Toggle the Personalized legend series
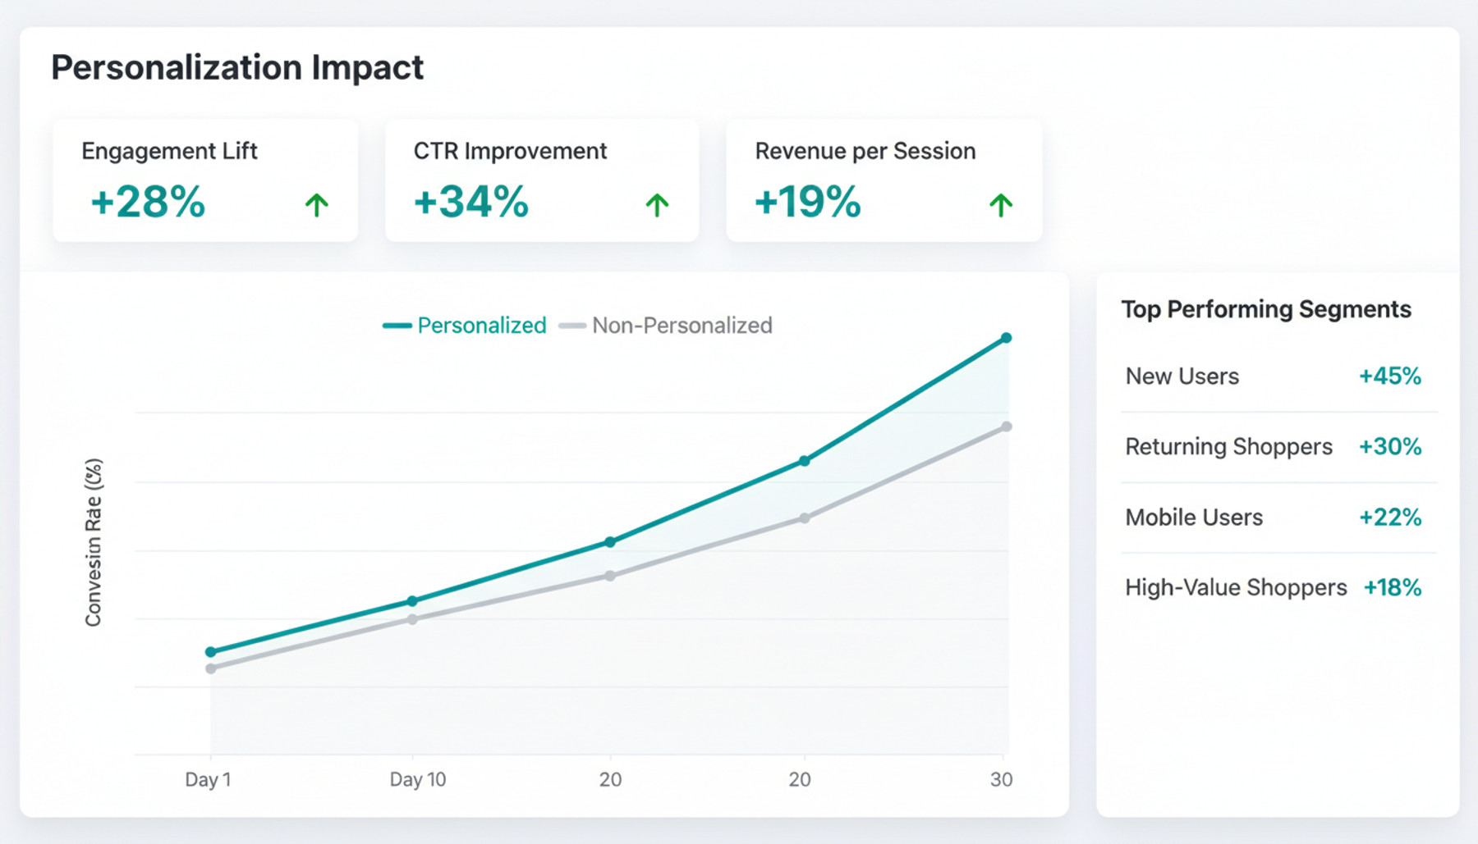The image size is (1478, 844). 466,326
